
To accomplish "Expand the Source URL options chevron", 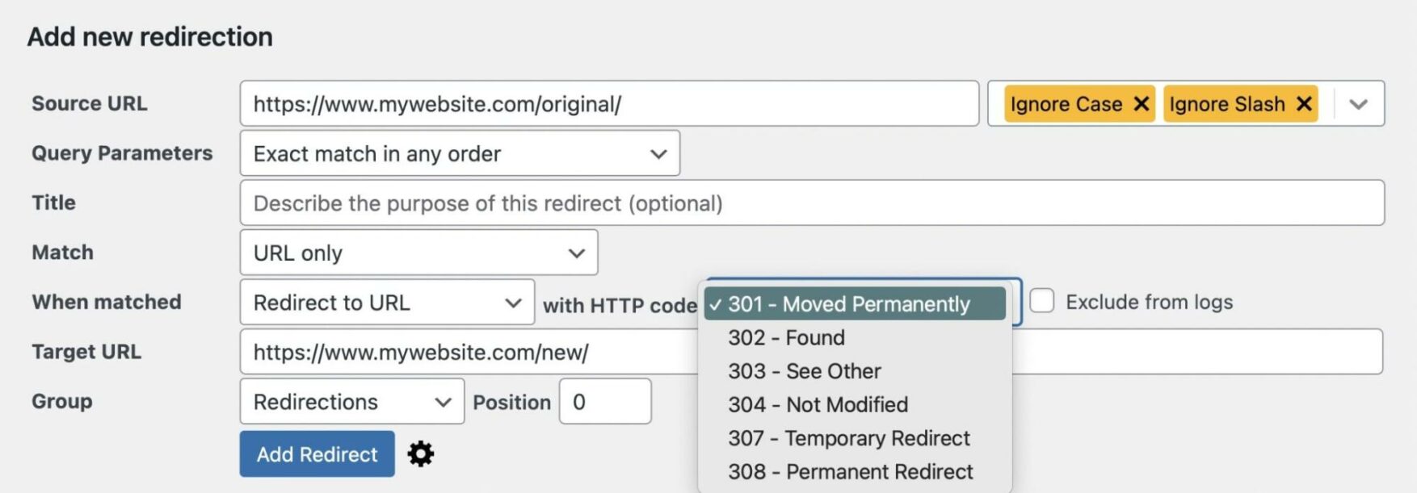I will coord(1359,103).
